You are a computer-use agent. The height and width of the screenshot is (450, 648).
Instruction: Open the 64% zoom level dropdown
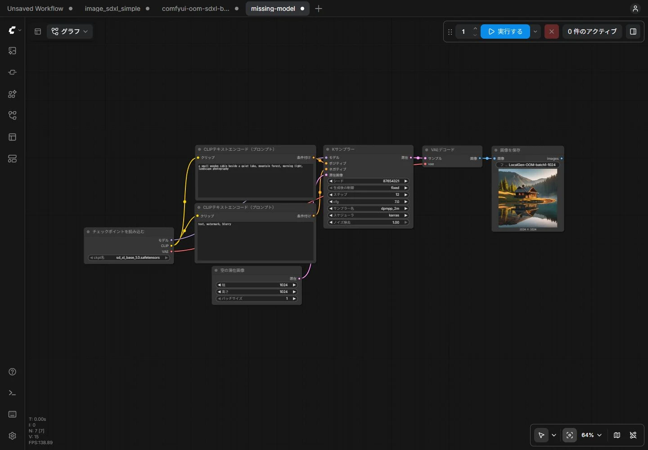591,435
